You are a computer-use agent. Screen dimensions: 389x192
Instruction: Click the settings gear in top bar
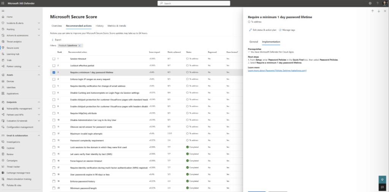point(370,3)
